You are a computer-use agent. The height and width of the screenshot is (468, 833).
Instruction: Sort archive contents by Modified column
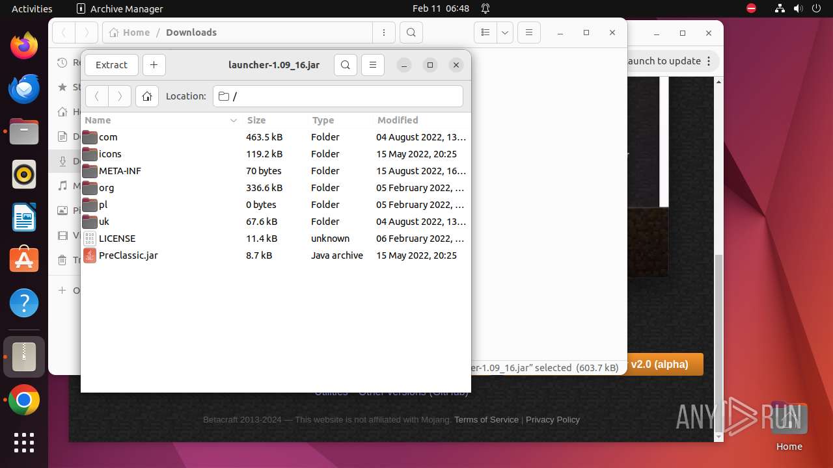click(421, 120)
